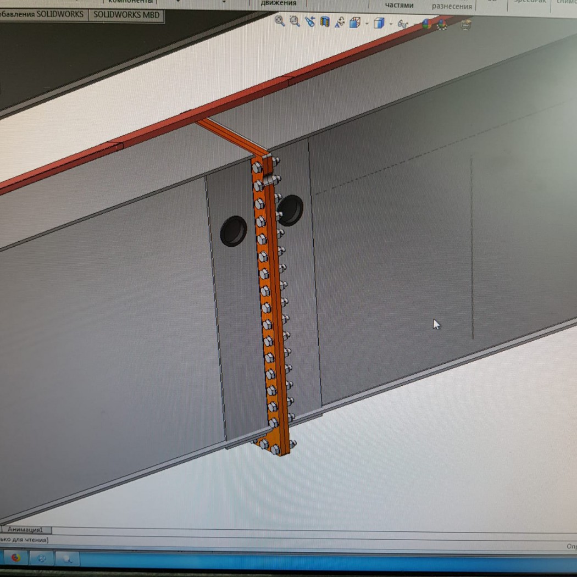Switch to the Добавления SOLIDWORKS tab
This screenshot has height=577, width=577.
43,14
